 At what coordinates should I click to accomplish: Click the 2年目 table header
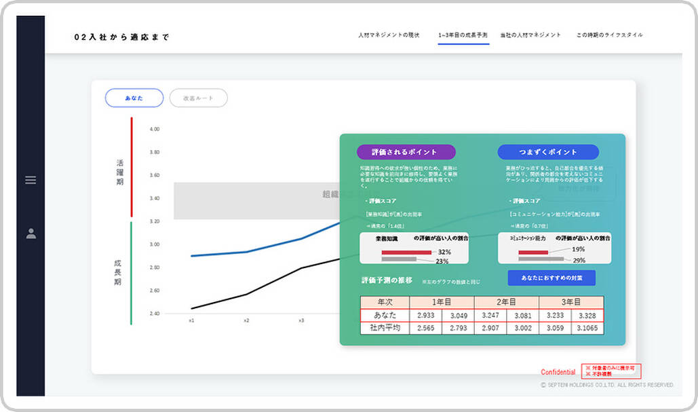pyautogui.click(x=506, y=302)
